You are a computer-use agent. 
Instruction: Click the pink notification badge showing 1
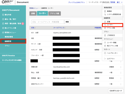23,24
